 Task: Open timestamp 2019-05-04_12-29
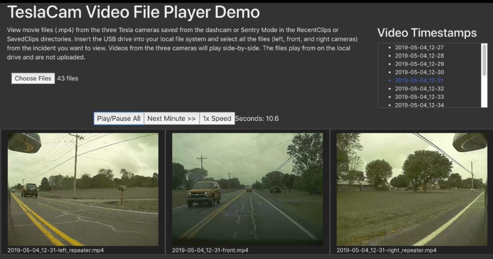(419, 64)
